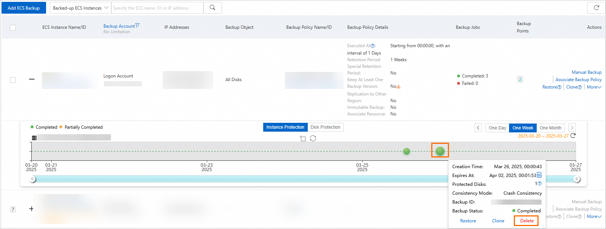This screenshot has height=229, width=606.
Task: Open the Backup Points count badge 2
Action: coord(520,79)
